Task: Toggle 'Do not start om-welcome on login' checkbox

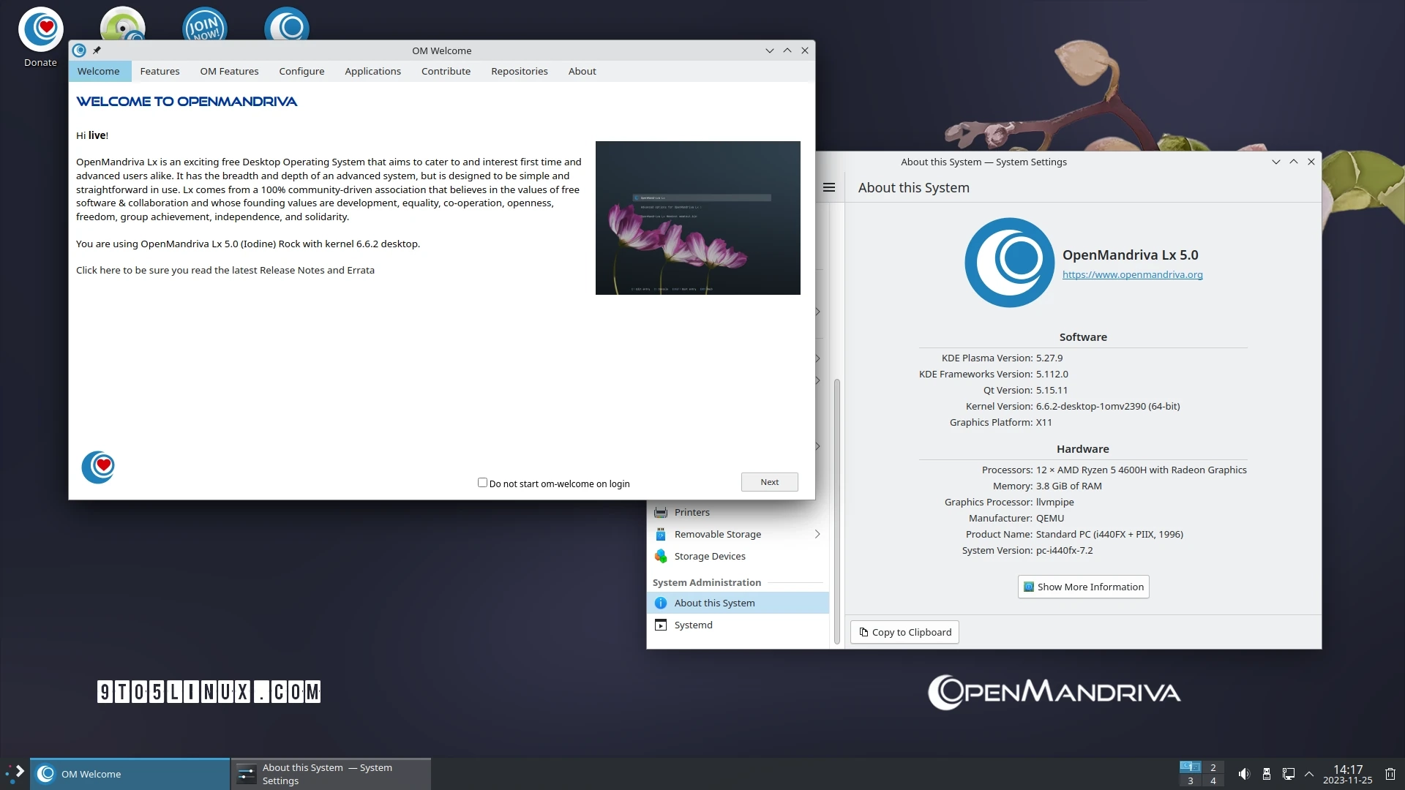Action: tap(482, 482)
